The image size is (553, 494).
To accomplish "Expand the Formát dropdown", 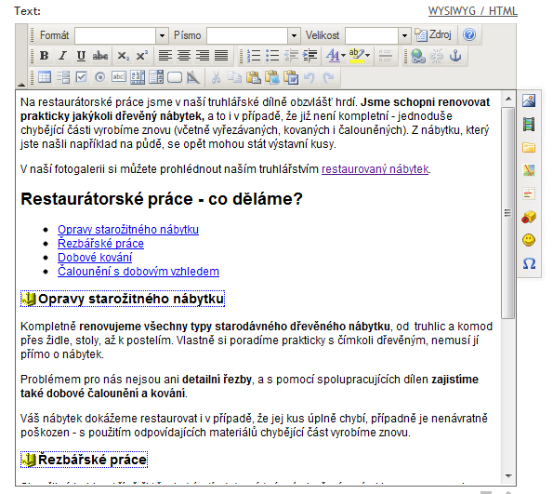I will (x=162, y=35).
